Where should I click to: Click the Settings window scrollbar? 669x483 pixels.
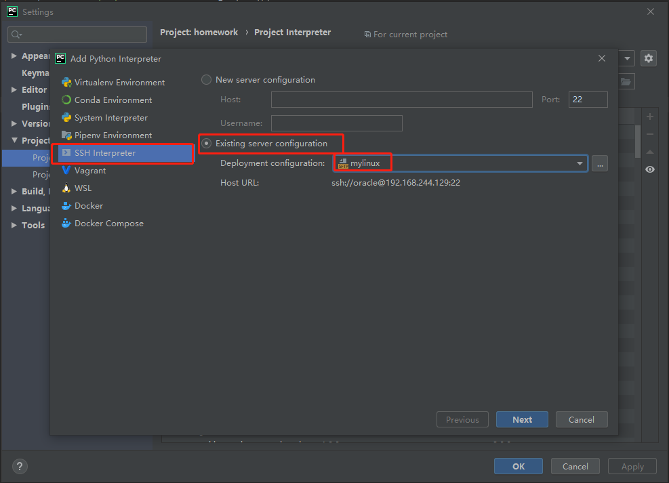(x=637, y=142)
